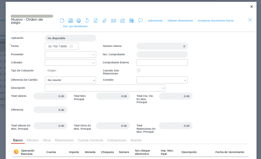Toggle Cancela Solo Retenciones switch

click(139, 71)
